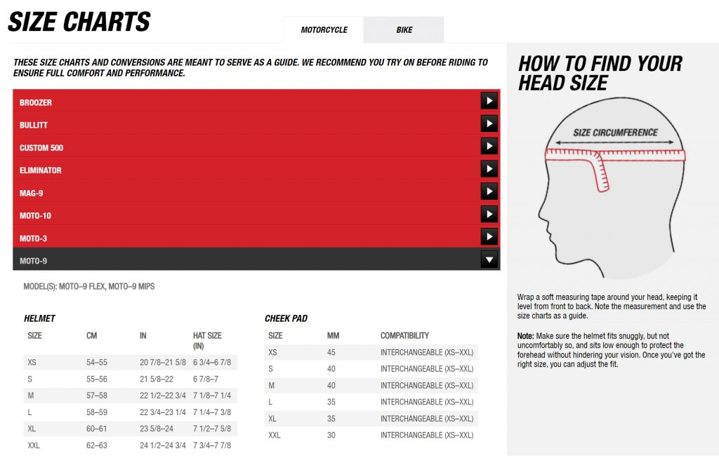Click the 6 3/4–6 7/8 hat size
The width and height of the screenshot is (719, 467).
212,363
